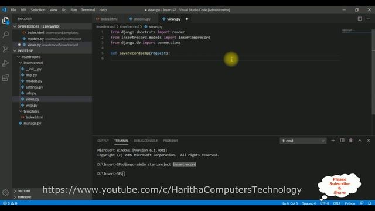Open Run and Debug view

[x=5, y=63]
